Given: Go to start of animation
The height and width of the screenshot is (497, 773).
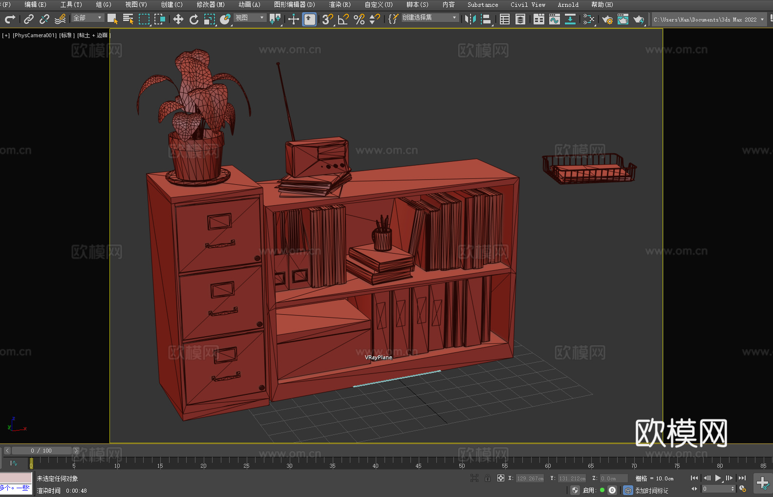Looking at the screenshot, I should (694, 478).
